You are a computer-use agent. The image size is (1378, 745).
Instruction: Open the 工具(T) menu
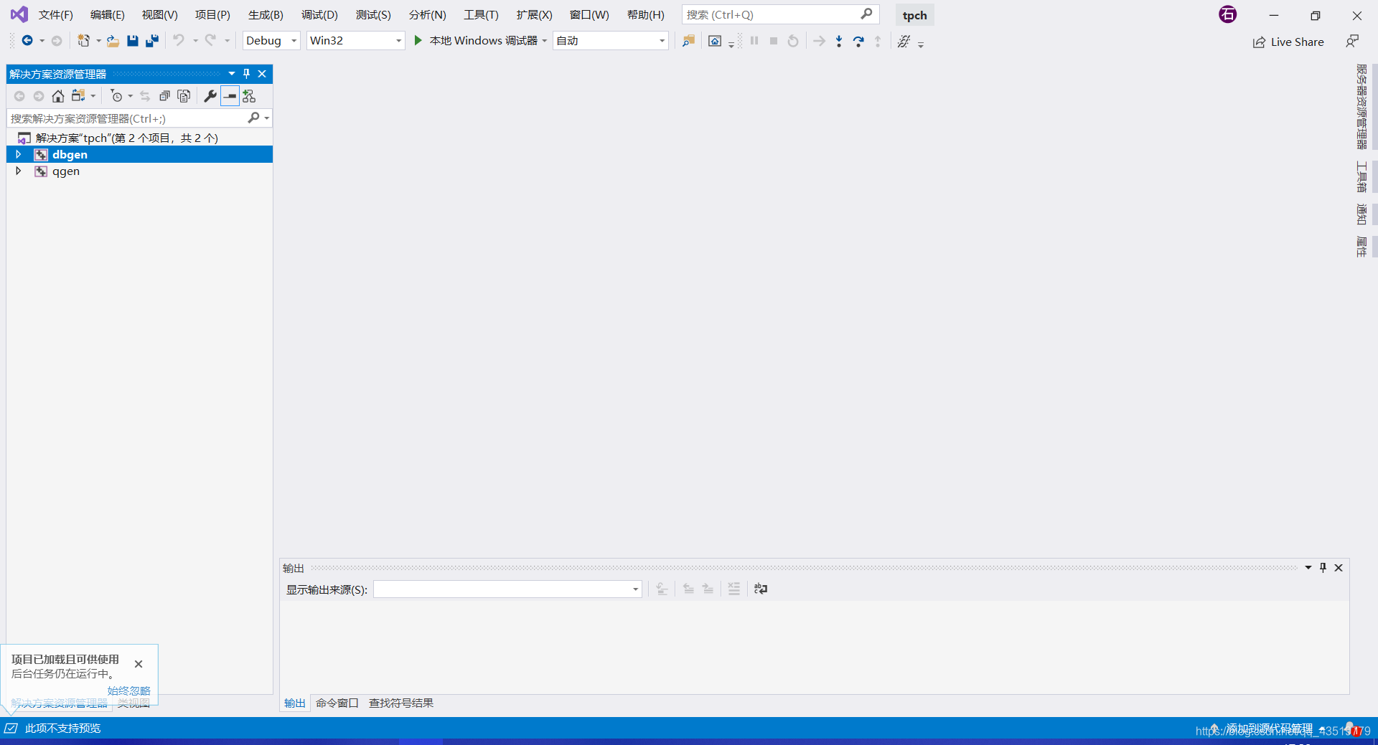click(480, 14)
